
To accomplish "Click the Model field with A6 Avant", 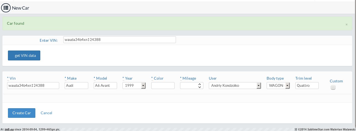I will click(105, 86).
